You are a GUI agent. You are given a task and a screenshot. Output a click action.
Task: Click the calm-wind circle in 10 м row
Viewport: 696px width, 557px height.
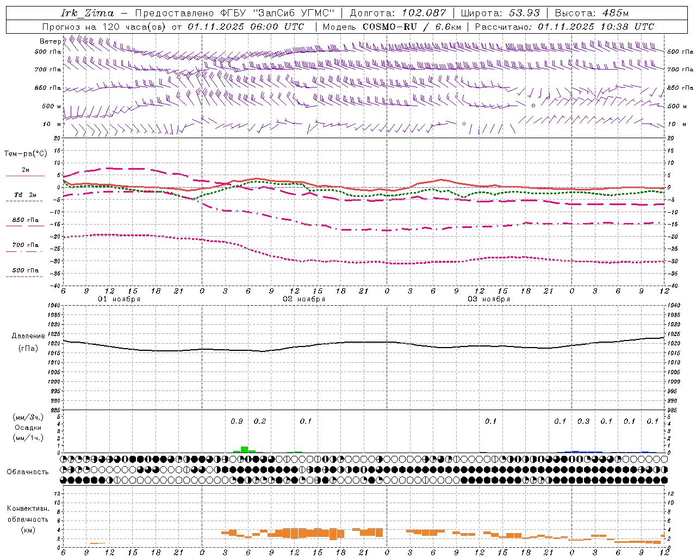coord(464,124)
